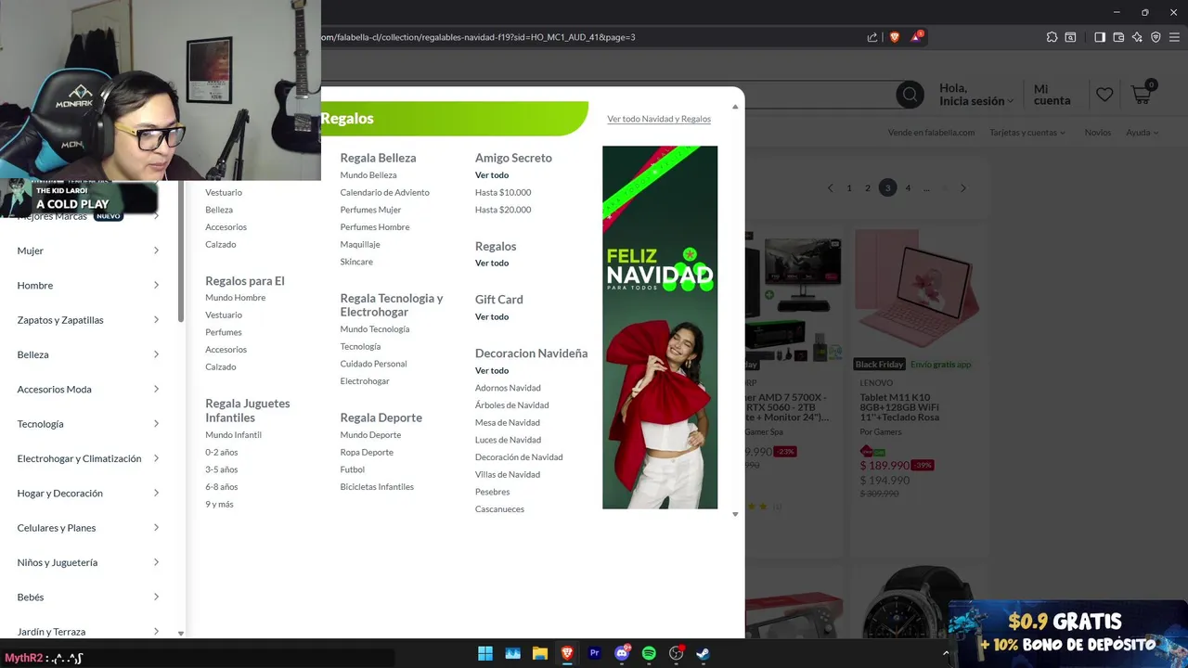
Task: Open Calendario de Adviento link
Action: (384, 192)
